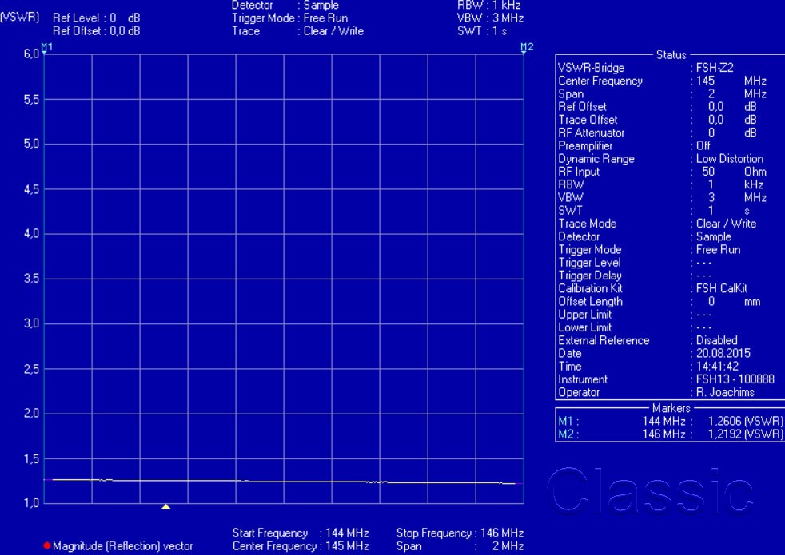This screenshot has height=555, width=785.
Task: Click the 'Upper Limit' row in Status
Action: pos(635,315)
